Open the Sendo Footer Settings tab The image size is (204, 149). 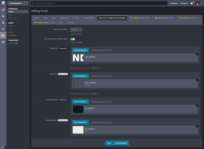click(140, 18)
